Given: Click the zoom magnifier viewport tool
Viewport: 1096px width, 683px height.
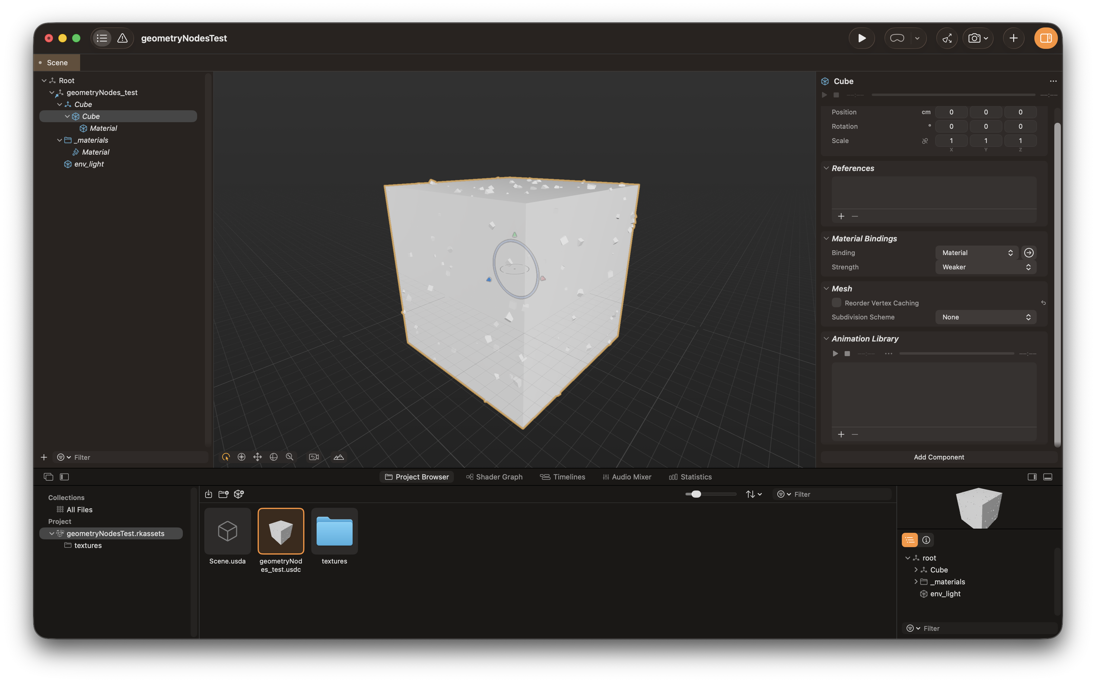Looking at the screenshot, I should (x=289, y=457).
